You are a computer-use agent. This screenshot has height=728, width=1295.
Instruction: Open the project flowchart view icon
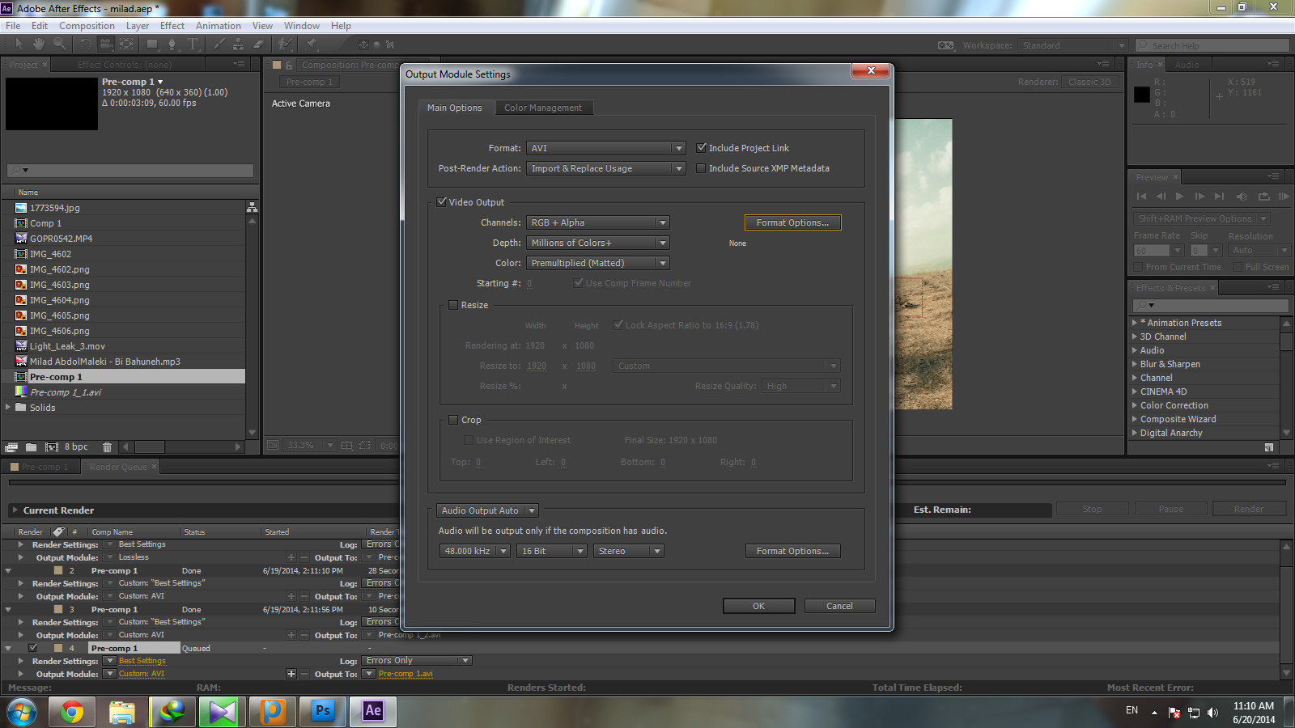(x=253, y=208)
